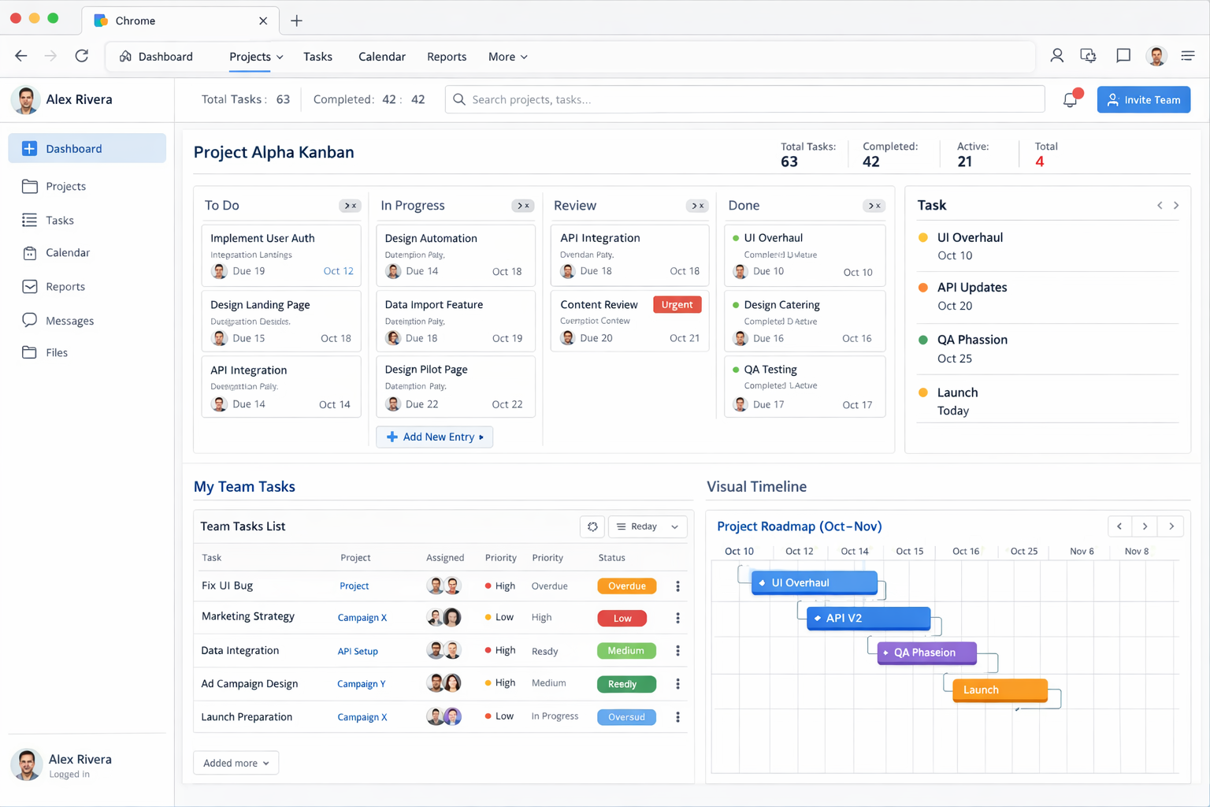Collapse the To Do column toggle
This screenshot has height=807, width=1210.
coord(350,206)
